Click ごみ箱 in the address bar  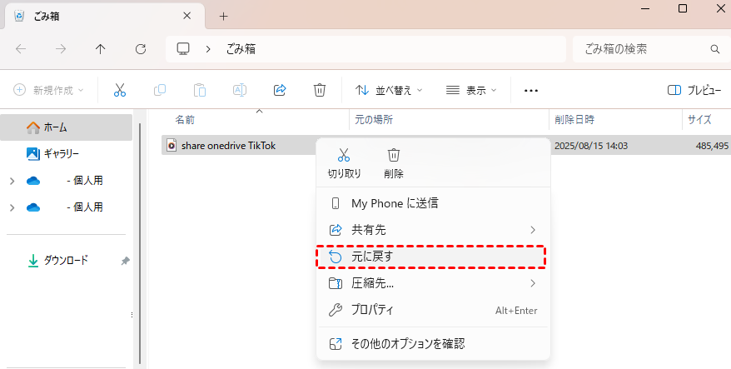tap(241, 49)
